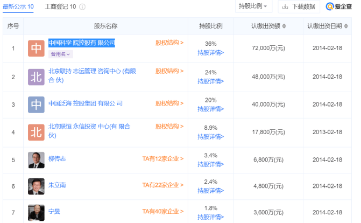Open 股权结构 for 中国泛海控股集团
The width and height of the screenshot is (361, 223).
pyautogui.click(x=169, y=103)
